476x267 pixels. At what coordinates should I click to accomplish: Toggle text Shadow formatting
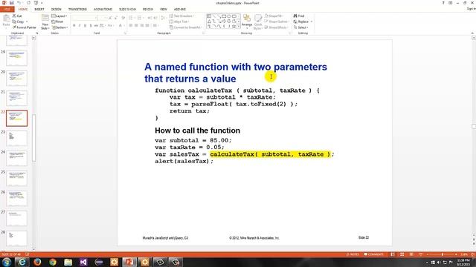(x=91, y=26)
